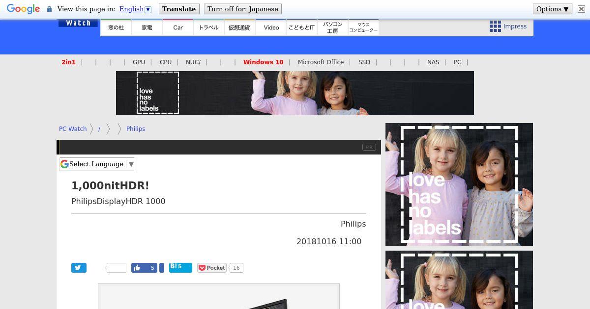Viewport: 590px width, 309px height.
Task: Open the Pocket count bubble showing 16
Action: pyautogui.click(x=236, y=268)
